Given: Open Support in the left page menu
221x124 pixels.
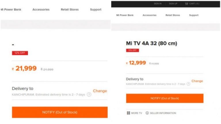Looking at the screenshot, I should (x=96, y=9).
